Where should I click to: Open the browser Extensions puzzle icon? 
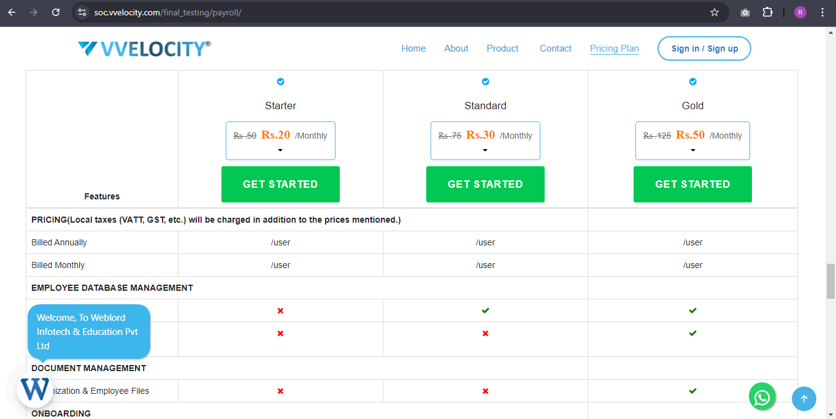pyautogui.click(x=767, y=12)
